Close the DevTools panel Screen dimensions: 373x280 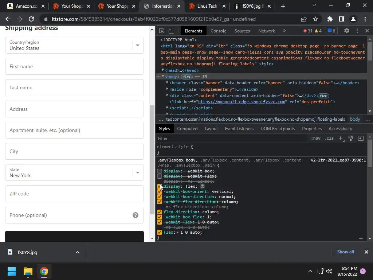(367, 31)
